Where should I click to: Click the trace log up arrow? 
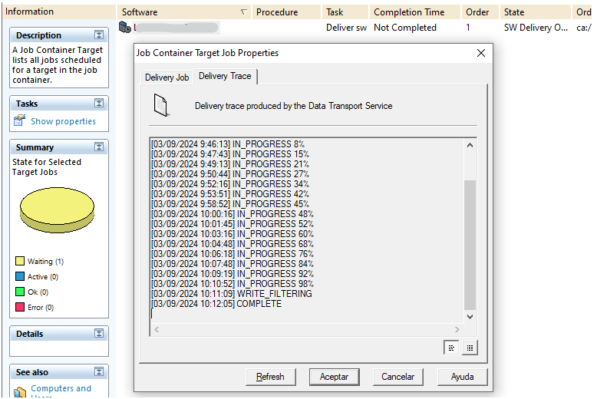pyautogui.click(x=470, y=145)
